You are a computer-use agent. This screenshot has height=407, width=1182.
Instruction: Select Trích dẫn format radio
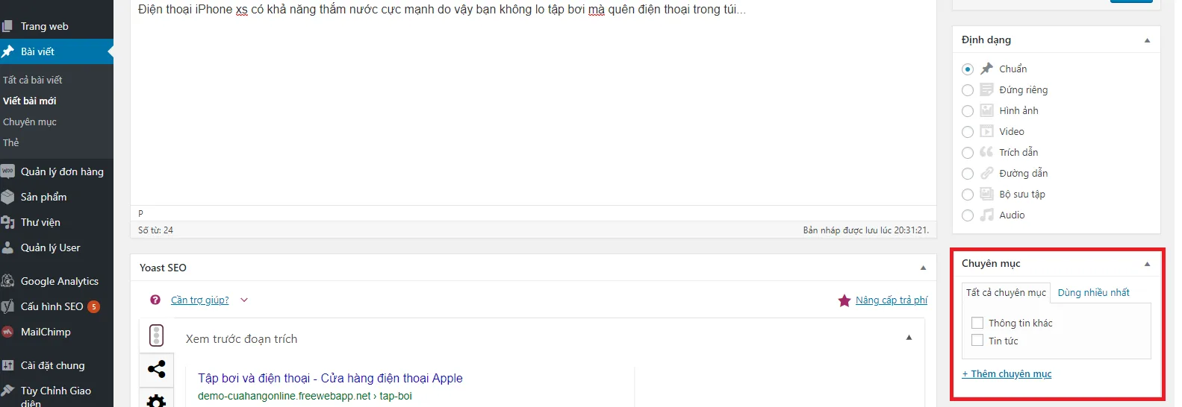coord(968,153)
